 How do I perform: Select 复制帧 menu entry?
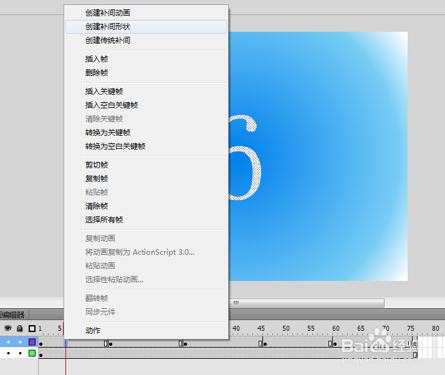tap(146, 178)
